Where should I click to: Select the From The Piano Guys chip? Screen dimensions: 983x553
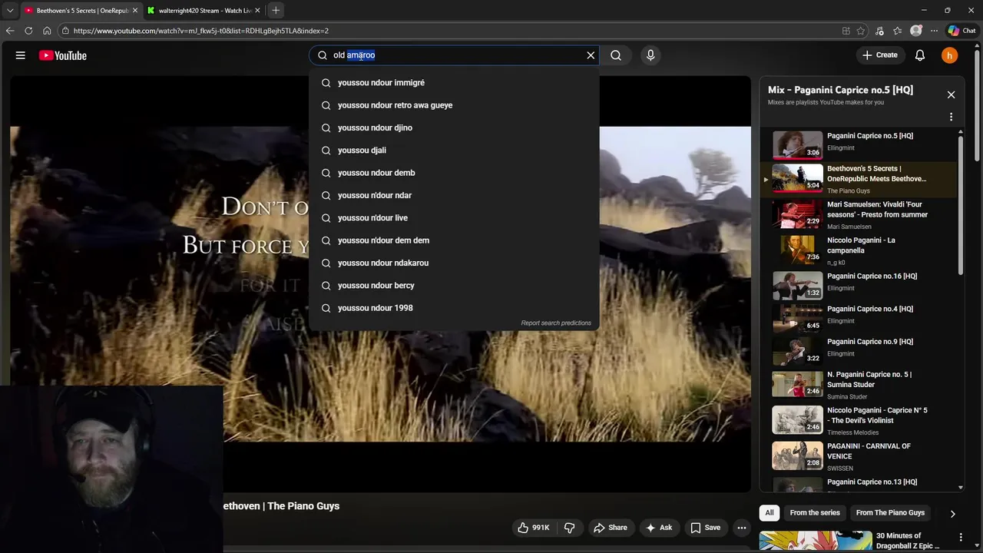click(890, 513)
